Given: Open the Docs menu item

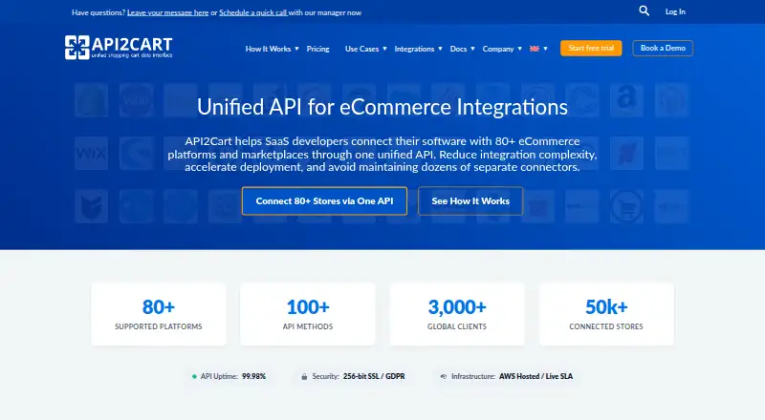Looking at the screenshot, I should pyautogui.click(x=458, y=49).
